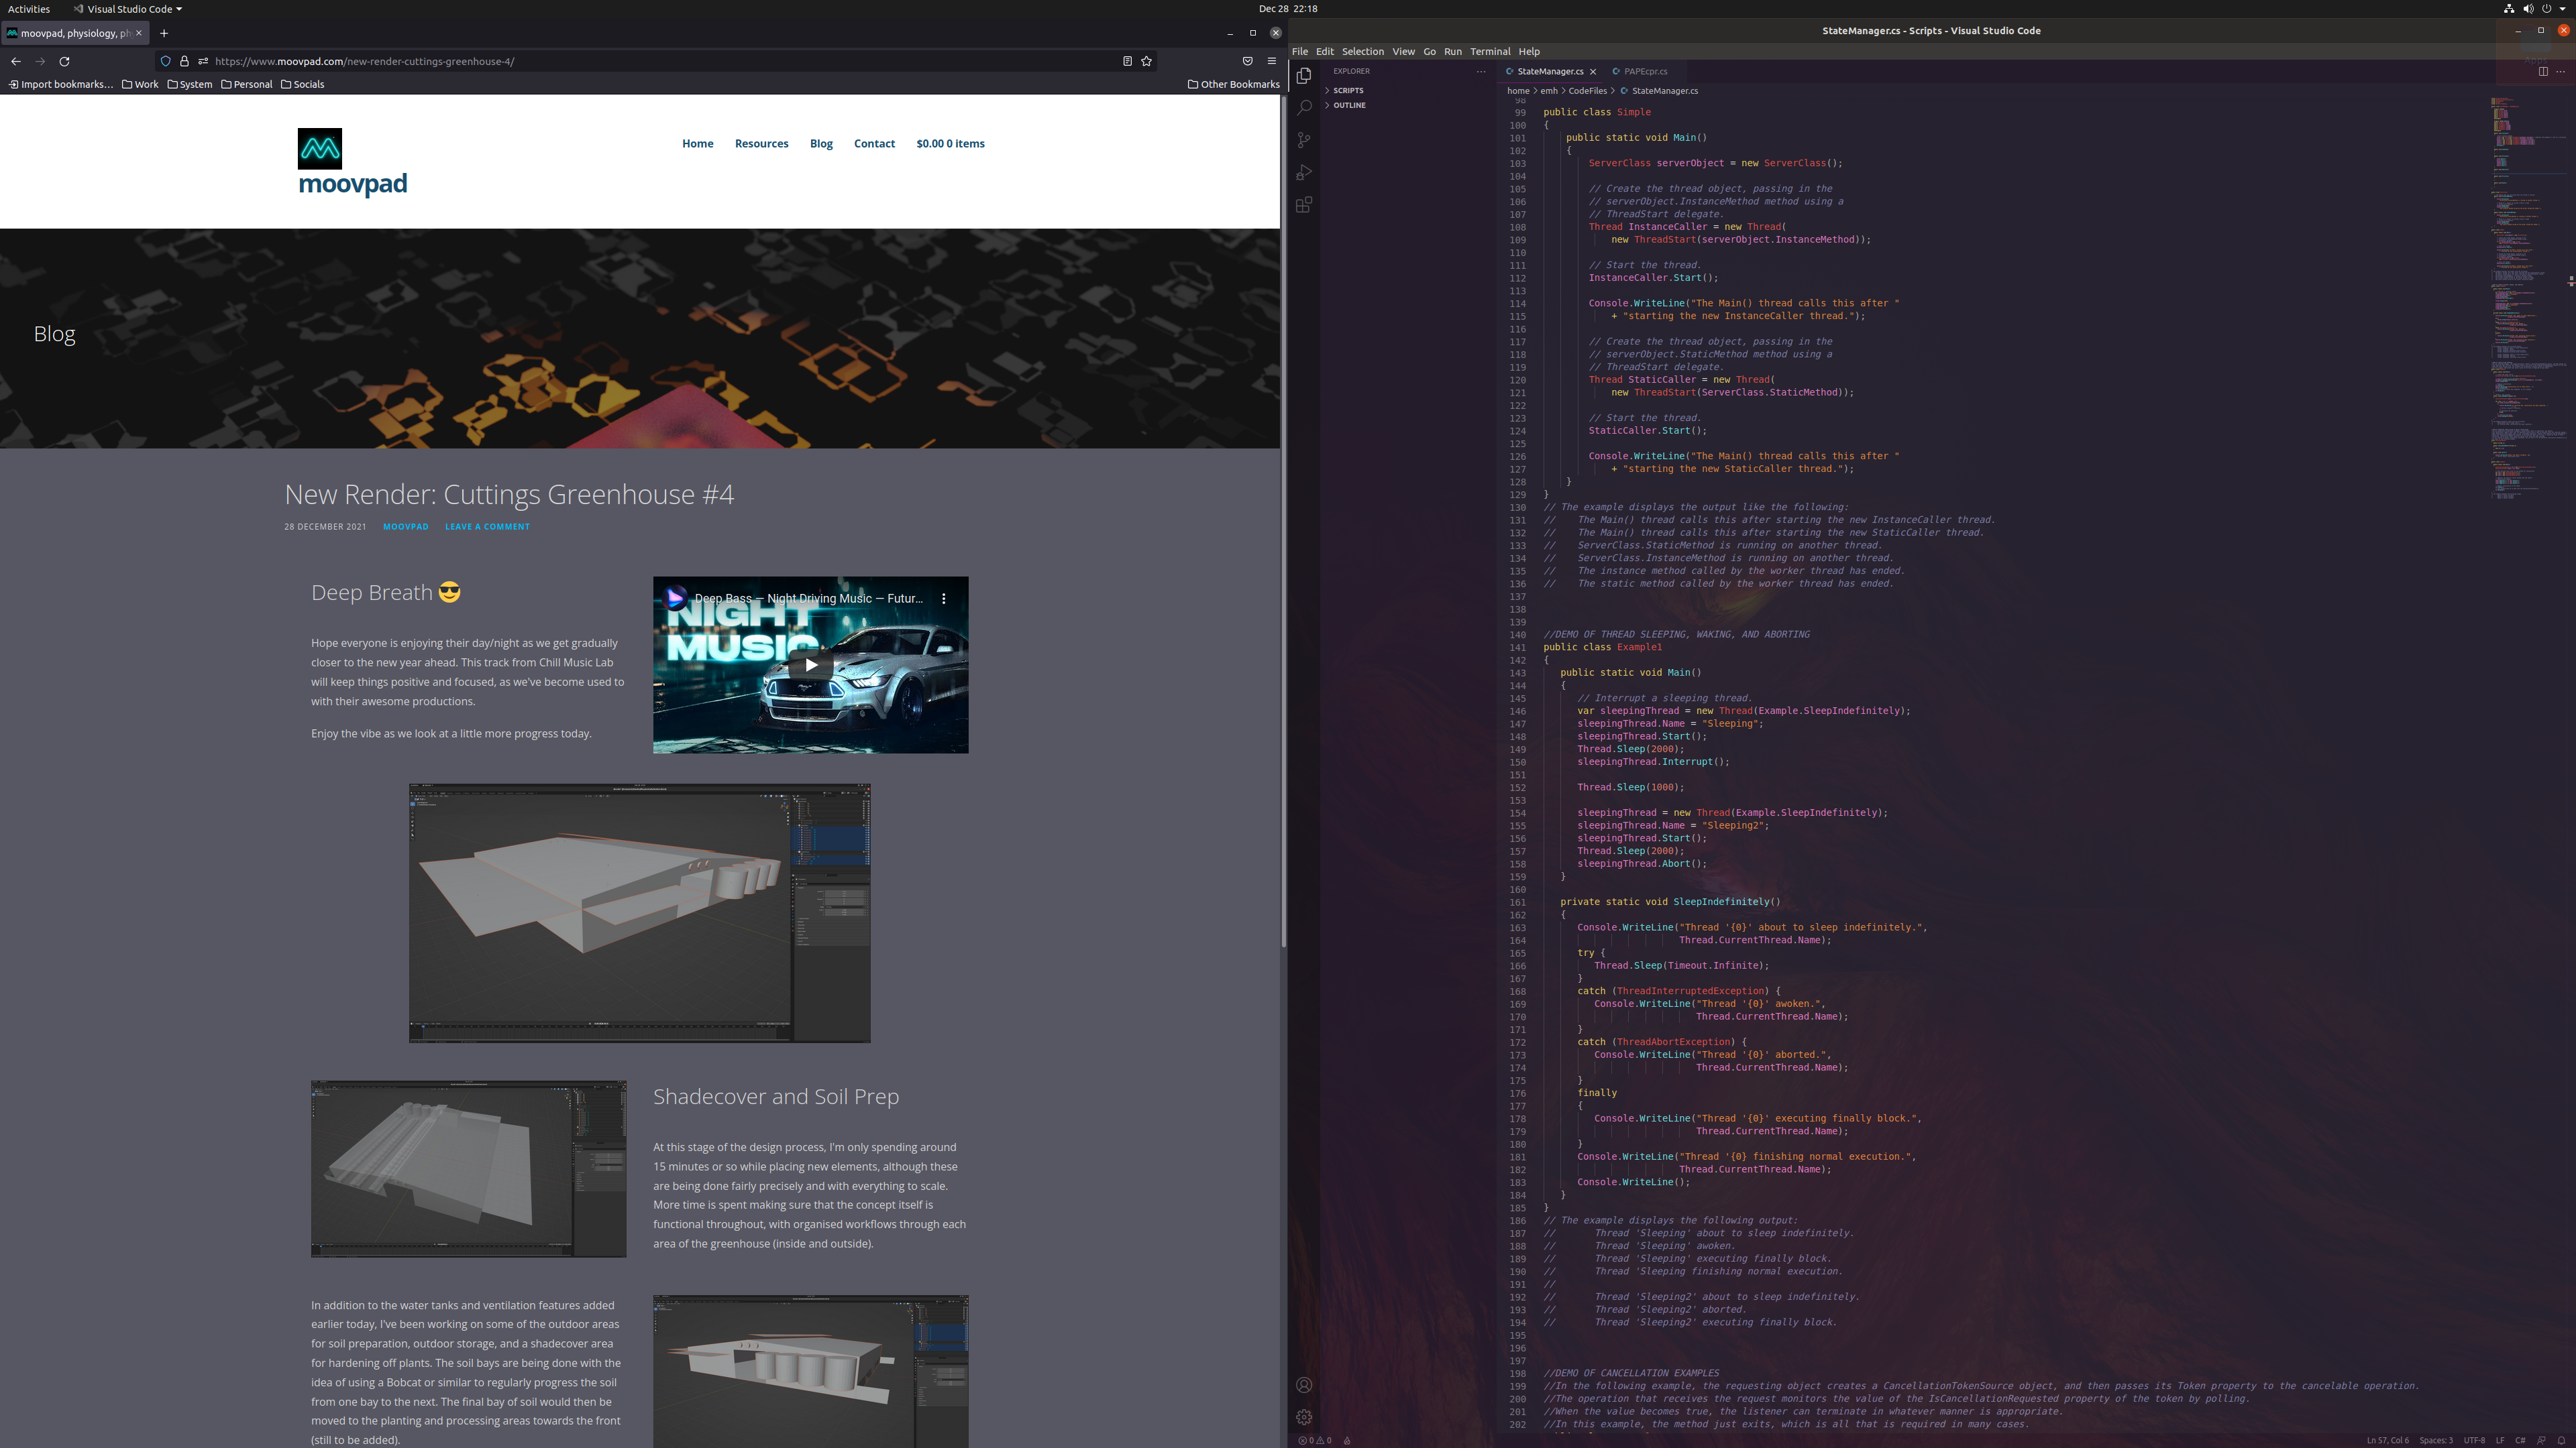The image size is (2576, 1448).
Task: Click the site padlock security icon
Action: [x=184, y=61]
